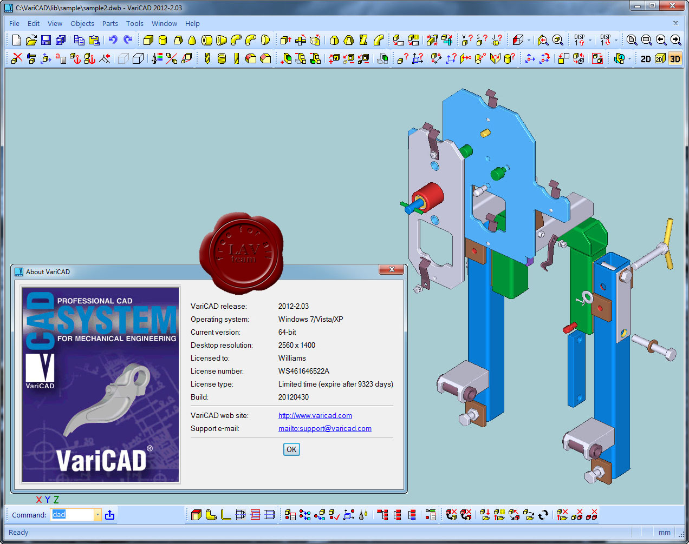Click the black refresh arrows icon in bottom toolbar
The height and width of the screenshot is (544, 689).
pos(543,515)
